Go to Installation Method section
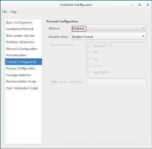Viewport: 152px width, 149px height. click(x=24, y=29)
